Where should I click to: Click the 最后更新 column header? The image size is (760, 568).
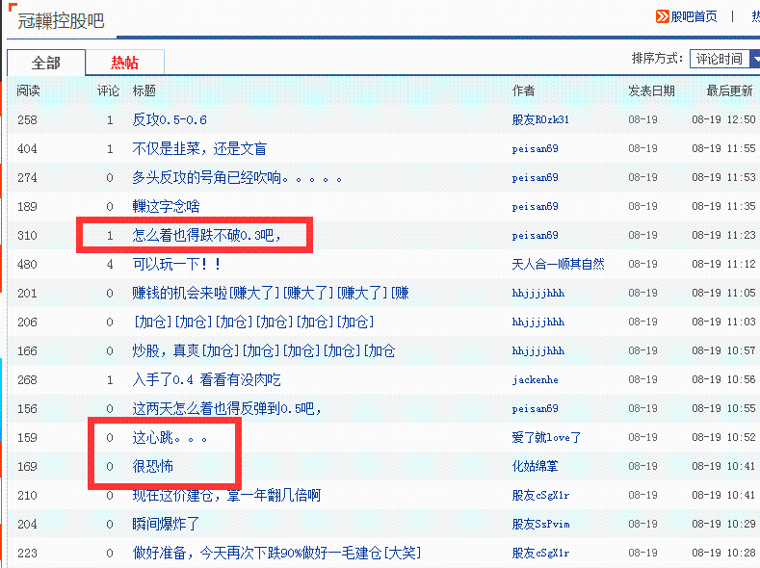729,90
